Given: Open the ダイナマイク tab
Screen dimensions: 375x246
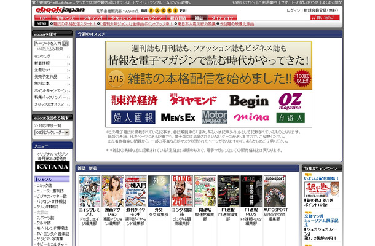Looking at the screenshot, I should click(x=222, y=18).
